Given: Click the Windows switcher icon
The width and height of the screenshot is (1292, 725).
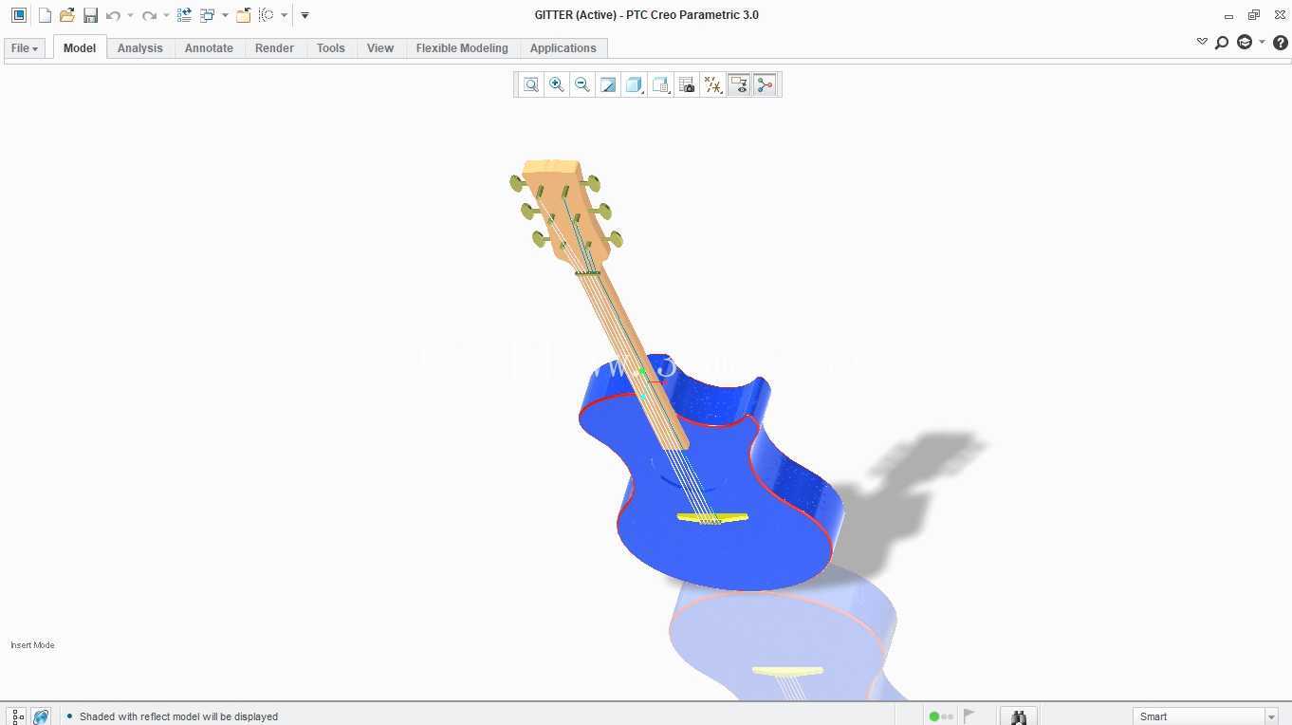Looking at the screenshot, I should tap(208, 15).
